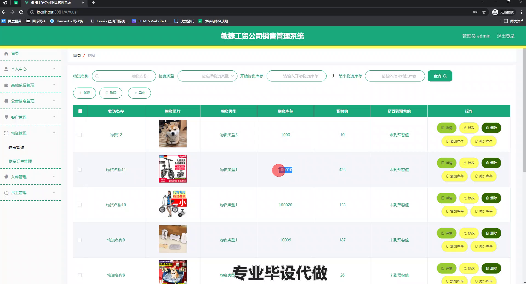Open the HTML5 Website bookmark

[151, 21]
